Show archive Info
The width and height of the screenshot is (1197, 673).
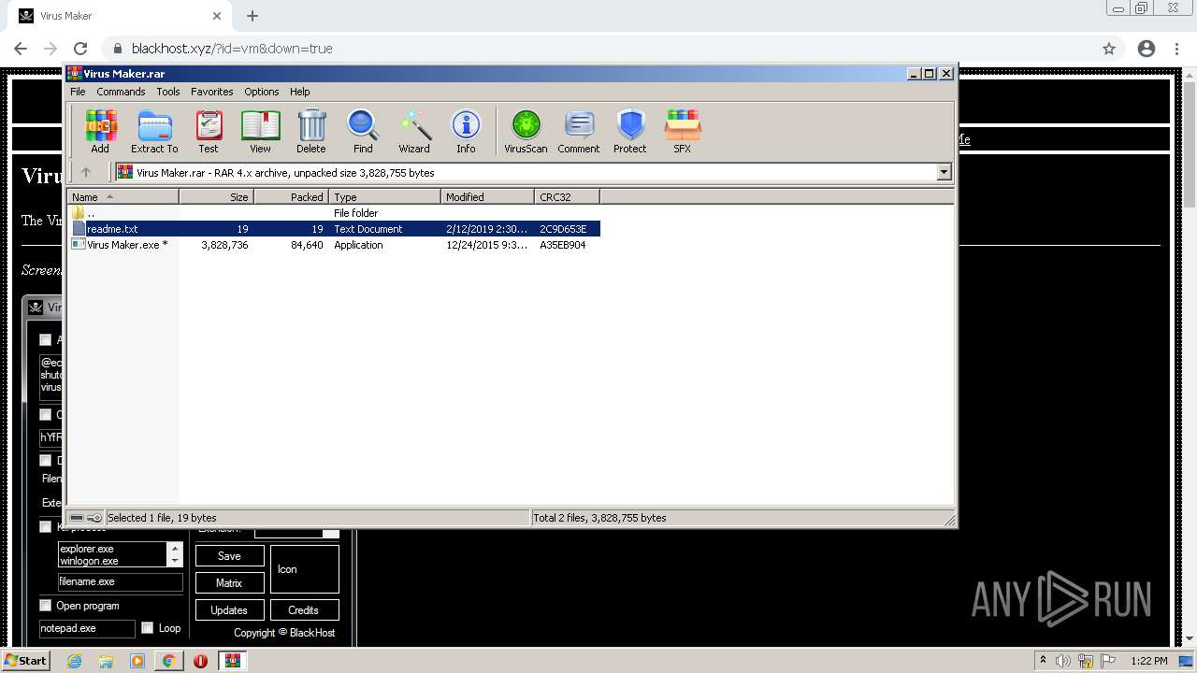tap(466, 131)
